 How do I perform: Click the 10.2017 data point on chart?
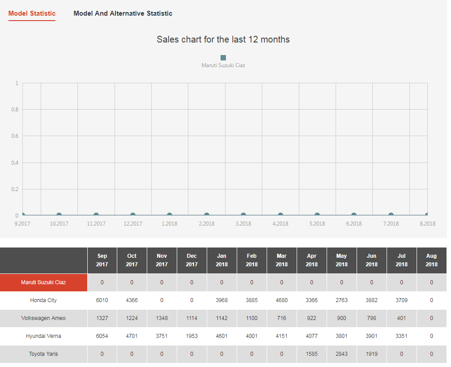click(x=59, y=215)
